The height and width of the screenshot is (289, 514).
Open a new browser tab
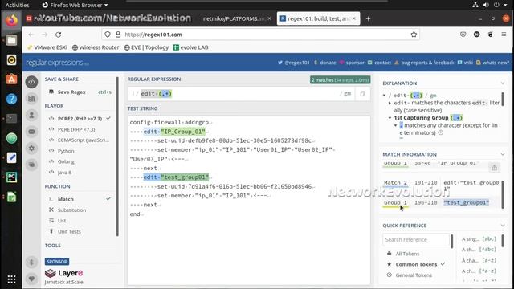tap(368, 19)
